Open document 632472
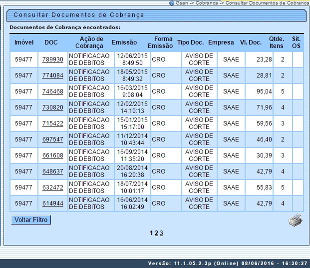This screenshot has width=310, height=268. tap(53, 187)
